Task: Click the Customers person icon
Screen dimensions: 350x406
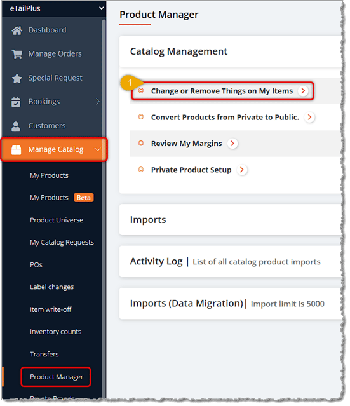Action: [16, 126]
